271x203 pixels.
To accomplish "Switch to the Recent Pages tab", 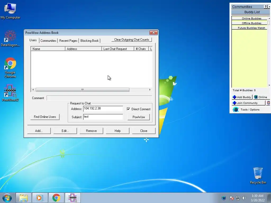I will [68, 41].
